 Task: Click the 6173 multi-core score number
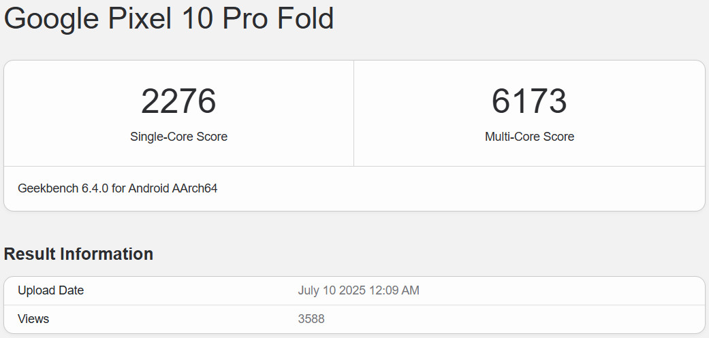click(x=529, y=101)
